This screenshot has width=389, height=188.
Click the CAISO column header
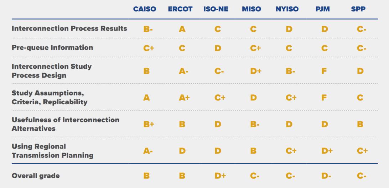point(144,10)
